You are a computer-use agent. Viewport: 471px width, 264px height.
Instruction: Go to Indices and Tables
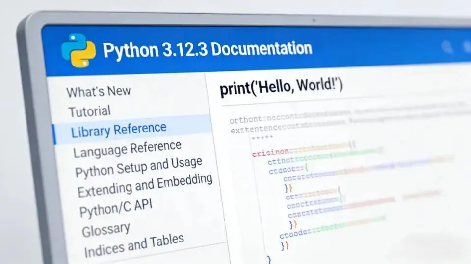coord(134,245)
